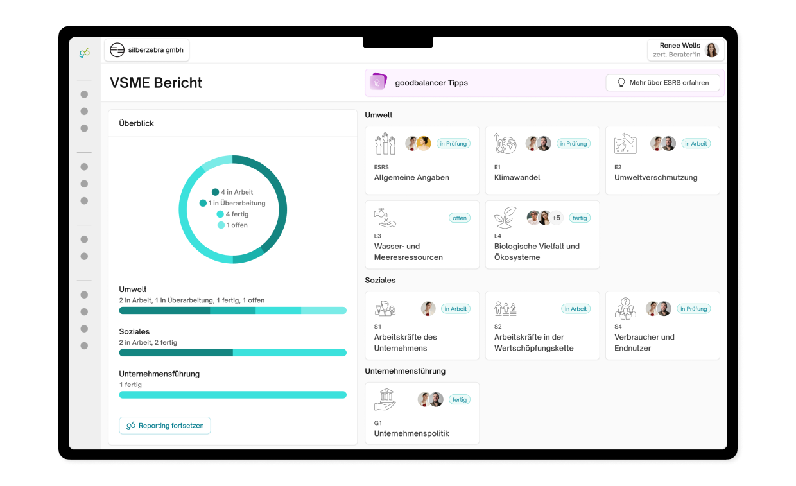Click the Mehr über ESRS erfahren button
The width and height of the screenshot is (796, 486).
(662, 82)
